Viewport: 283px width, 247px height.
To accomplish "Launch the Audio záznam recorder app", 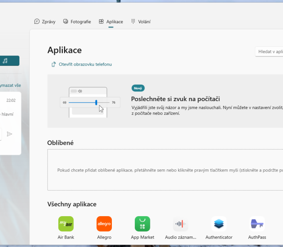I will [x=180, y=224].
